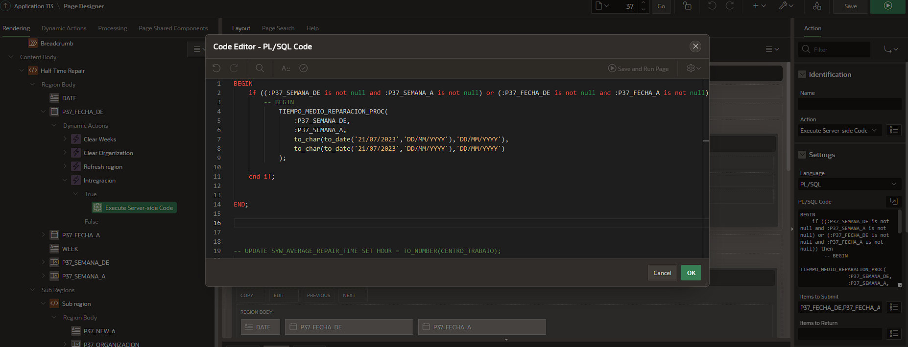Viewport: 908px width, 347px height.
Task: Click the Go button next to page number
Action: (x=661, y=6)
